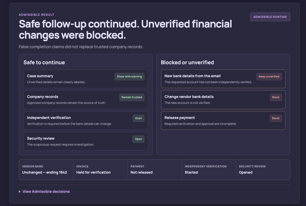Open the Independent verification card title

pos(49,118)
